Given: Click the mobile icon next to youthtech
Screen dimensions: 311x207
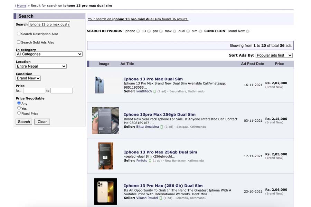Looking at the screenshot, I should click(154, 91).
